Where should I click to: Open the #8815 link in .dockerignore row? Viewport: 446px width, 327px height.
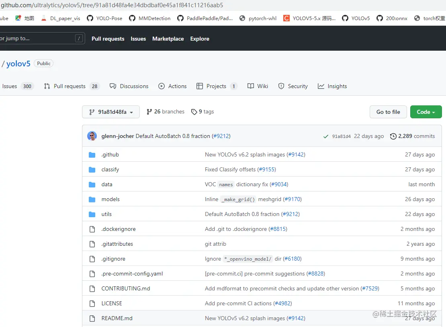coord(278,229)
